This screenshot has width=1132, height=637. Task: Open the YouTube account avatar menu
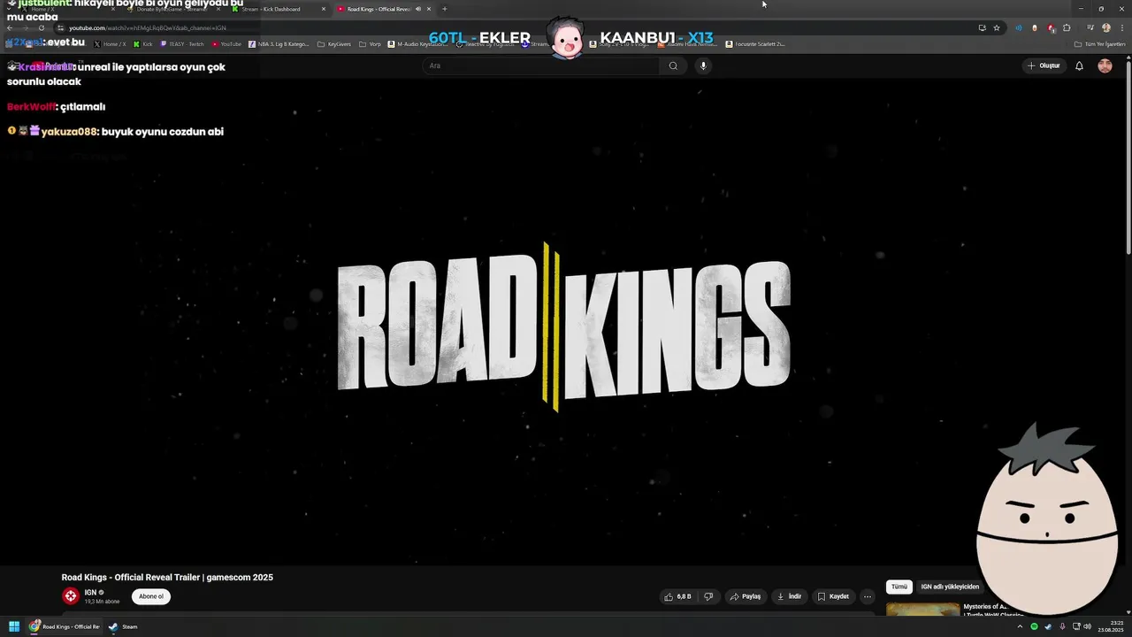(x=1105, y=65)
